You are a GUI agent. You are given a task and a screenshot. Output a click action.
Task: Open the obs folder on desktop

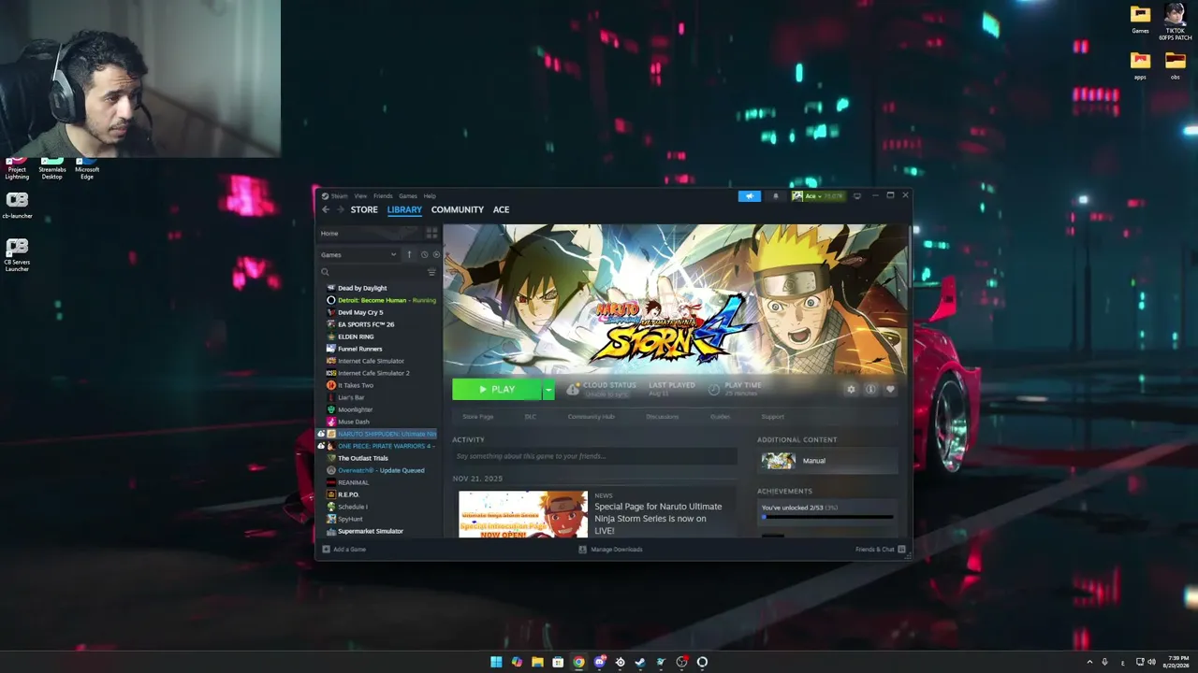1176,65
